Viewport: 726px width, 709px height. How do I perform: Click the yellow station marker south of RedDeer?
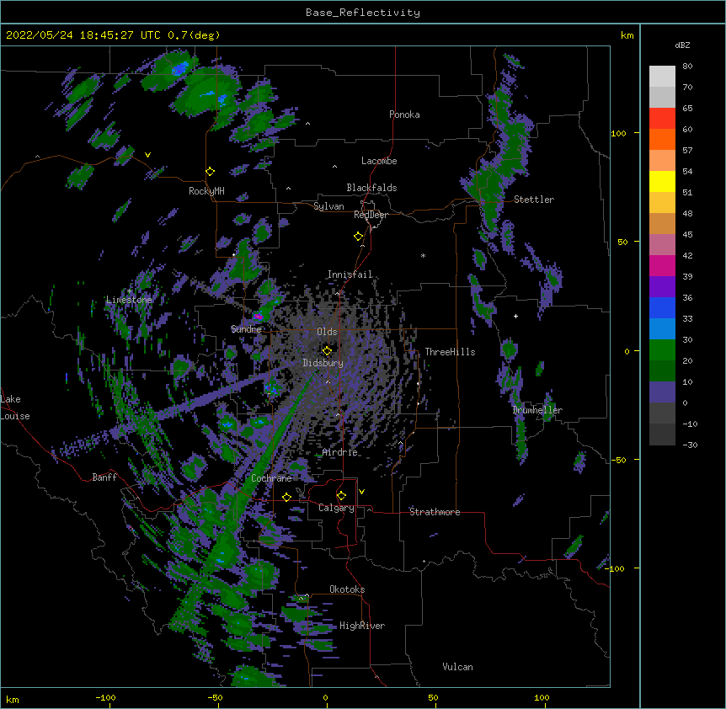pyautogui.click(x=359, y=237)
